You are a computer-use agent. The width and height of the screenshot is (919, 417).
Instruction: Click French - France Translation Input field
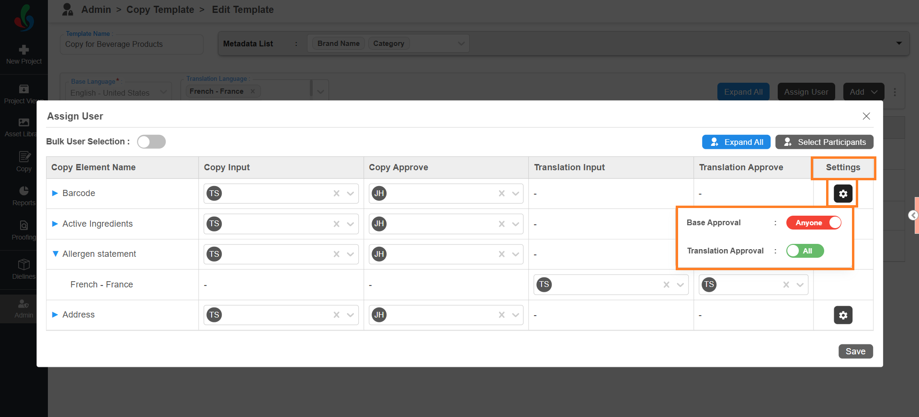tap(603, 285)
